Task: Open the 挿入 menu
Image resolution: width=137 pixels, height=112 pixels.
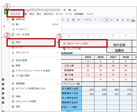Action: [39, 14]
